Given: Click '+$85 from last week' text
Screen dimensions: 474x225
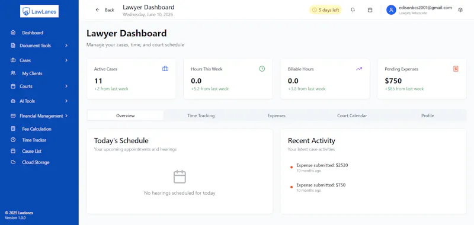Looking at the screenshot, I should [x=404, y=89].
